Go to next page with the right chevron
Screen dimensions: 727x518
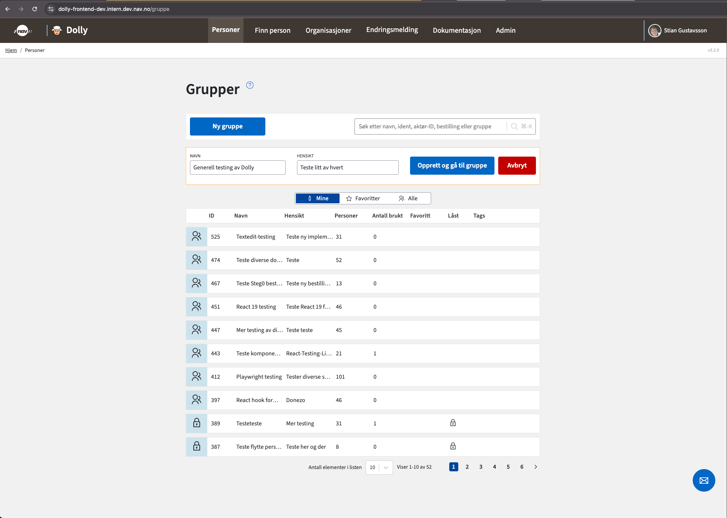[536, 467]
